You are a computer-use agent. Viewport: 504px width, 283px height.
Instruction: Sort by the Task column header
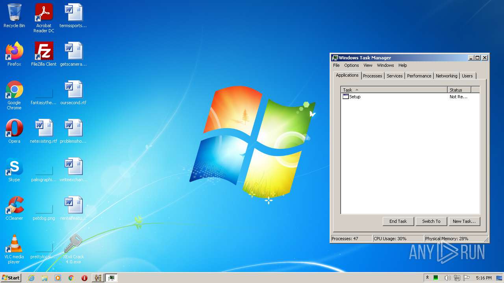394,90
